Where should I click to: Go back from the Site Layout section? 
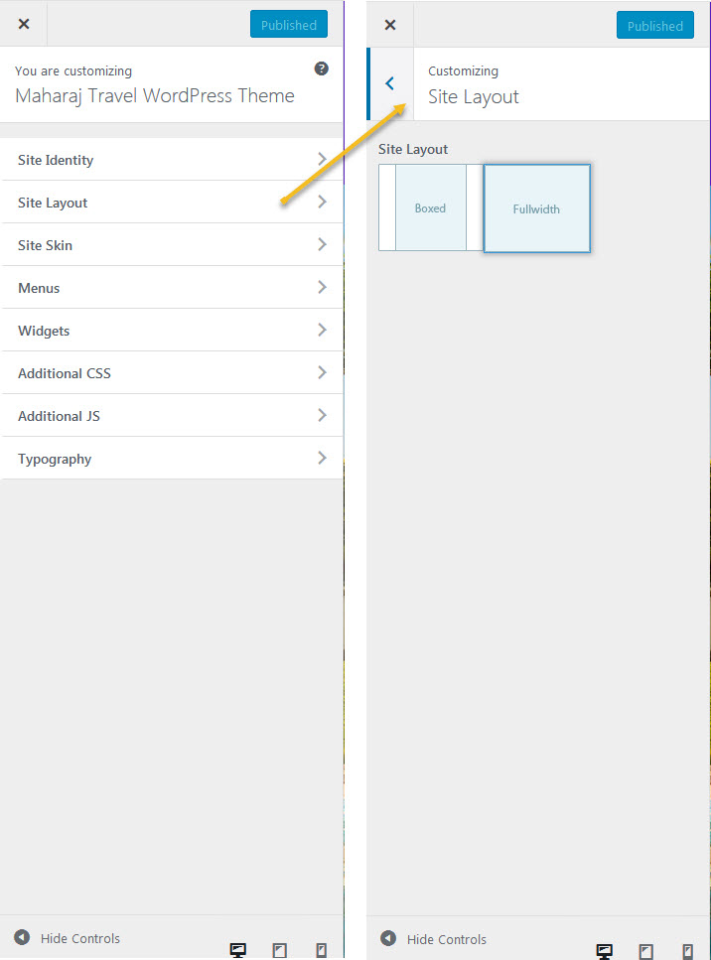tap(390, 84)
